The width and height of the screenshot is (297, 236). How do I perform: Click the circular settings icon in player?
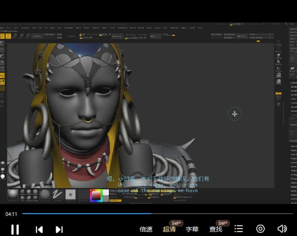coord(261,229)
